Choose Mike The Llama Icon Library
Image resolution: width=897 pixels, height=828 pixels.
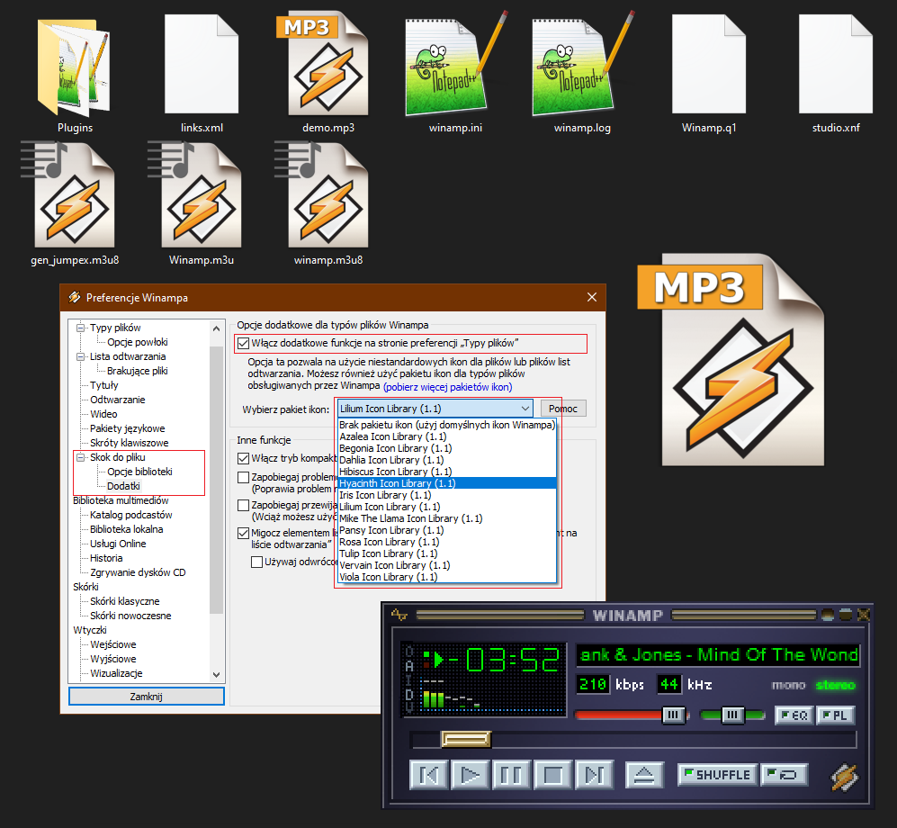[x=447, y=518]
